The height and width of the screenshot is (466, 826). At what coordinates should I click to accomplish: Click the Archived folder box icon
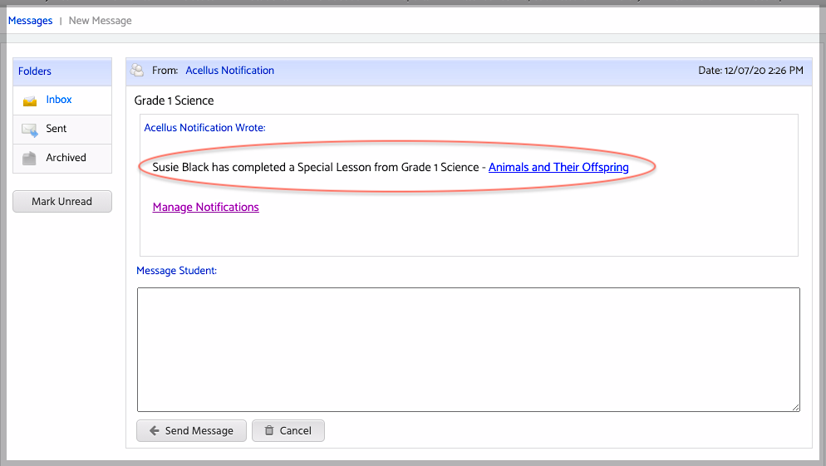pyautogui.click(x=29, y=158)
